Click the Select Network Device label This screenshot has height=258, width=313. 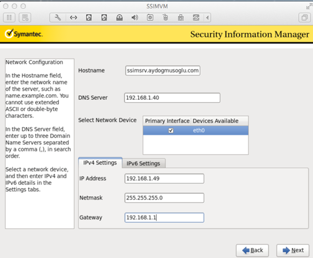click(x=108, y=120)
